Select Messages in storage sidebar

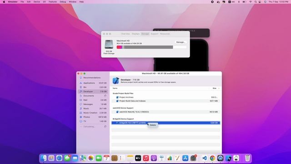(x=93, y=104)
